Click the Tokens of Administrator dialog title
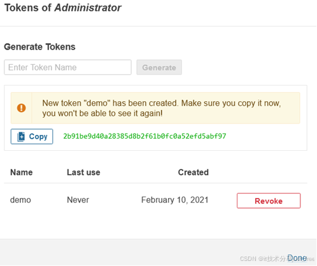317x266 pixels. pyautogui.click(x=63, y=8)
